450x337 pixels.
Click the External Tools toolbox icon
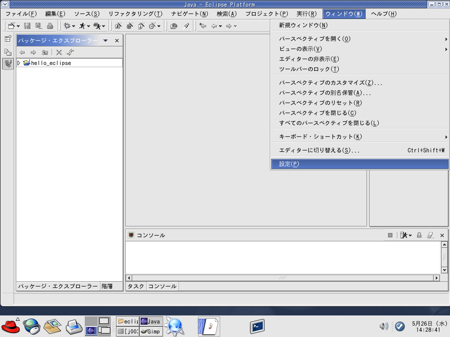[97, 26]
